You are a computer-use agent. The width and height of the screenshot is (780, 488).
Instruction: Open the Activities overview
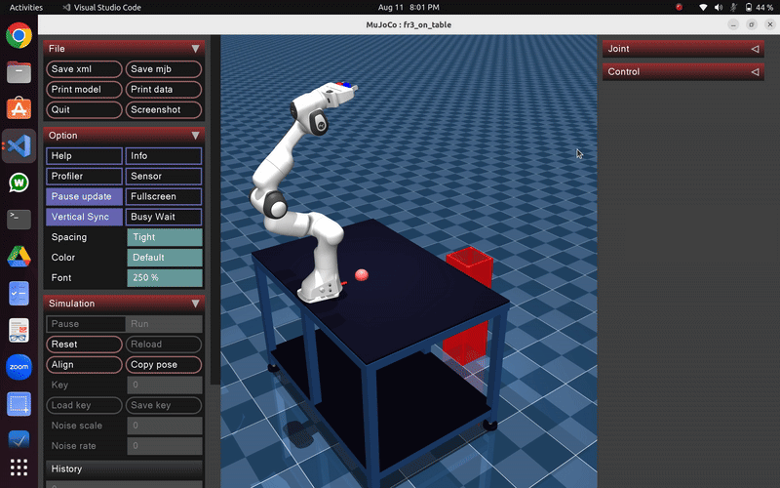tap(26, 8)
